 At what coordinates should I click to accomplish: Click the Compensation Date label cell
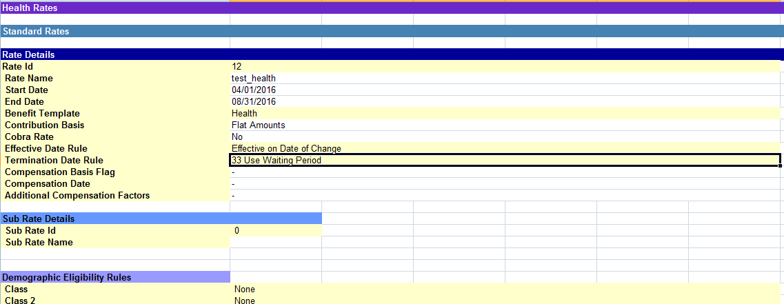tap(115, 183)
